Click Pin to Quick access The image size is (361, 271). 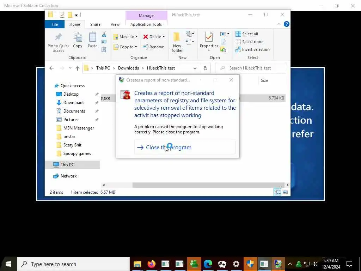59,42
